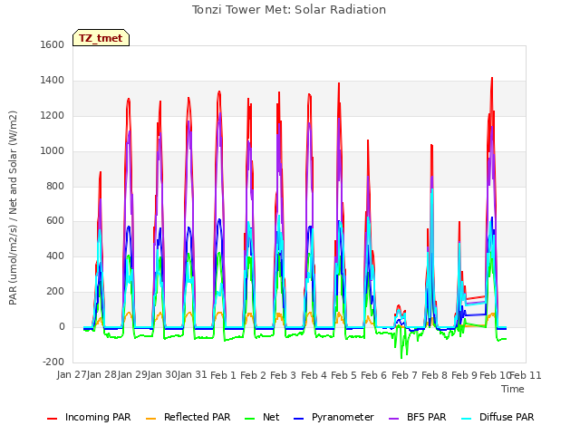Click the blue Pyranometer legend swatch
The image size is (580, 435).
pyautogui.click(x=298, y=419)
